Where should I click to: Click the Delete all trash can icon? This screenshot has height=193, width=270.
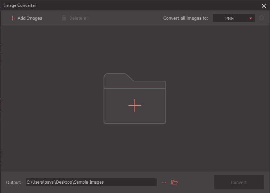64,18
